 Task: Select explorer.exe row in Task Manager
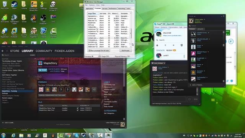pos(108,18)
